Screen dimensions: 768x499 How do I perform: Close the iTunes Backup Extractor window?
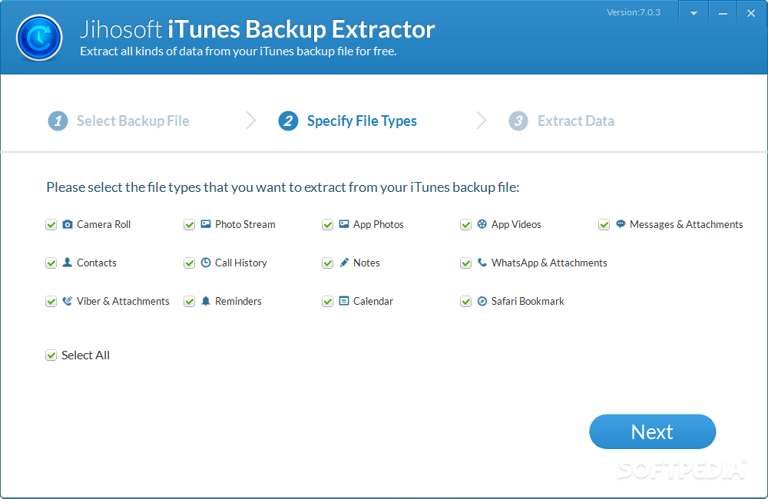751,14
